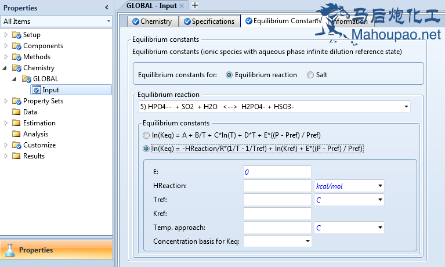Select the Input item under GLOBAL
Viewport: 445px width, 267px height.
pos(50,90)
